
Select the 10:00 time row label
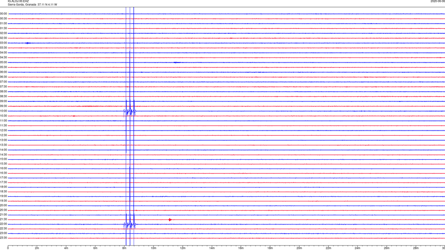(x=3, y=111)
